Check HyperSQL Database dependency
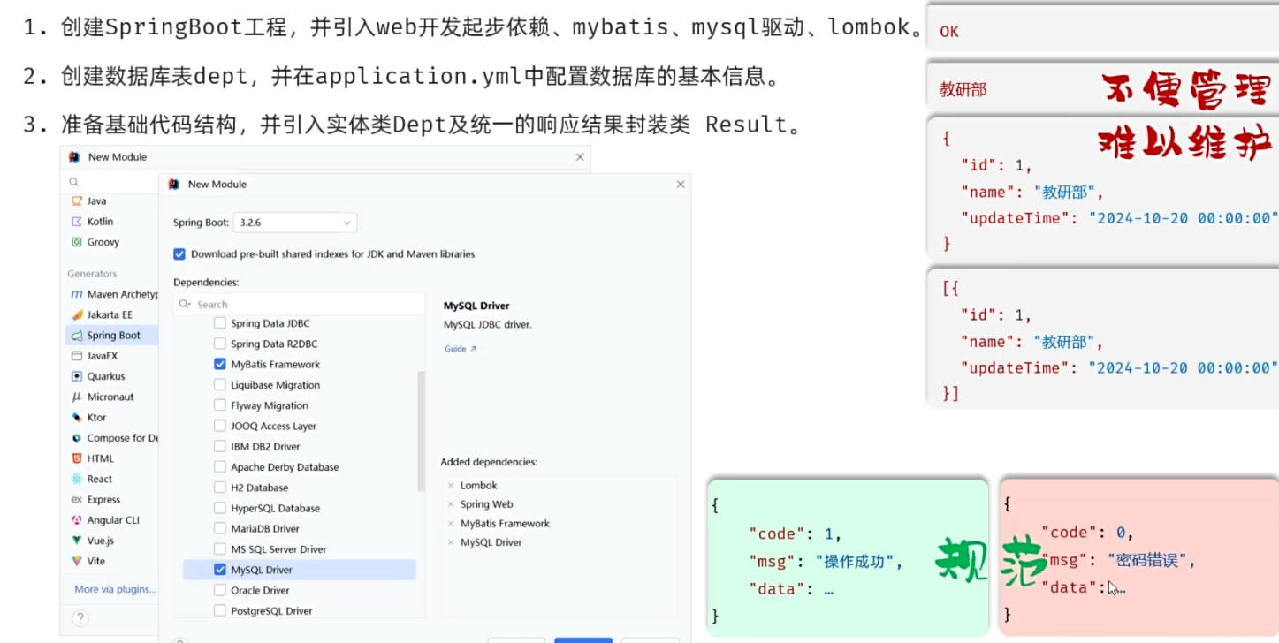 tap(220, 508)
